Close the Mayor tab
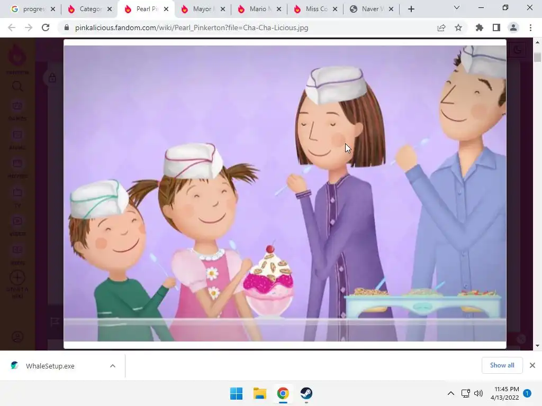The width and height of the screenshot is (542, 406). point(223,9)
